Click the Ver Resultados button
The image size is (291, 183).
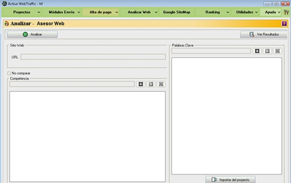263,34
